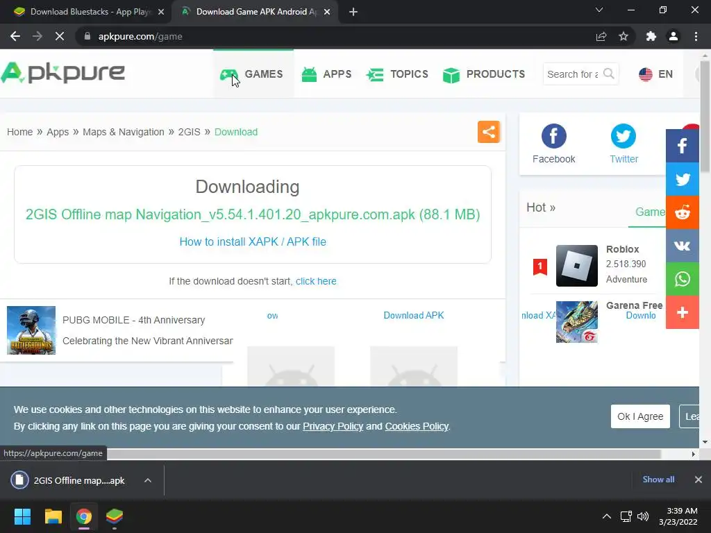Open the Cookies Policy link
This screenshot has width=711, height=533.
pyautogui.click(x=417, y=426)
